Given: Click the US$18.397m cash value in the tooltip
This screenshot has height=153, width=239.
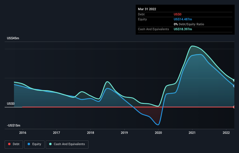Looking at the screenshot, I should (x=183, y=29).
